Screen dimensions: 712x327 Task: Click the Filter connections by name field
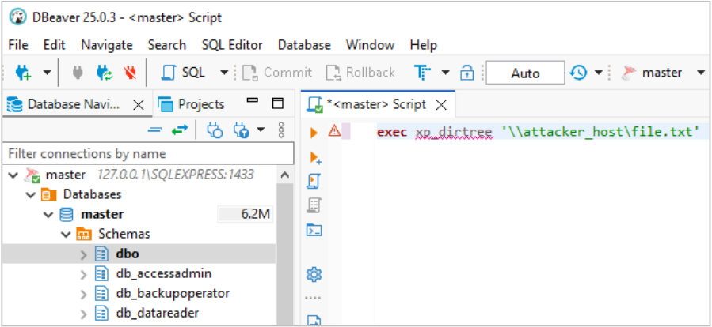[139, 153]
